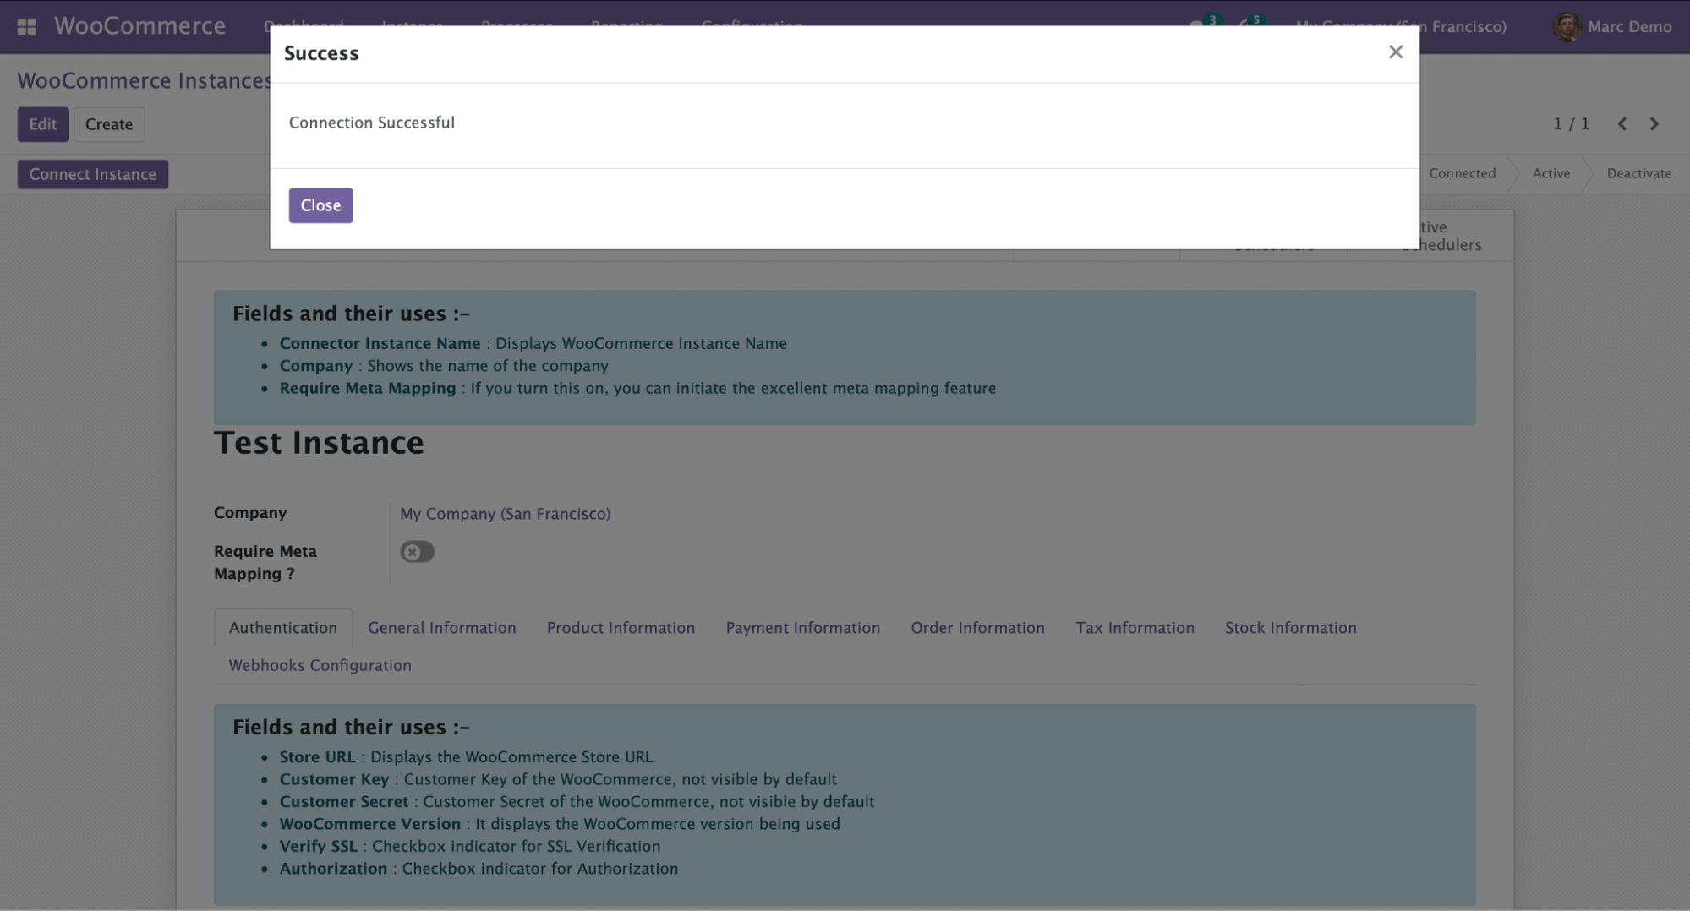Switch to the Tax Information tab

[x=1135, y=627]
